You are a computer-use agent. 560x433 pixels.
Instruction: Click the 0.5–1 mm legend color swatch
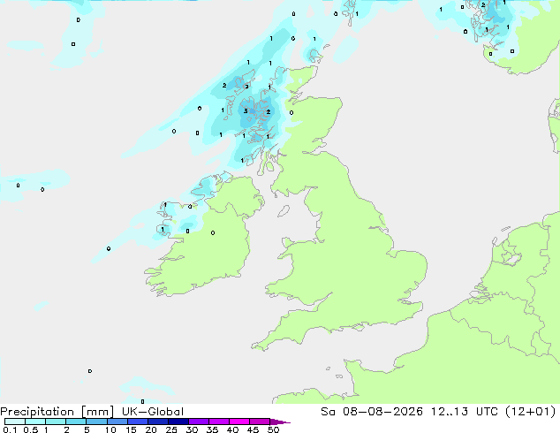coord(35,422)
